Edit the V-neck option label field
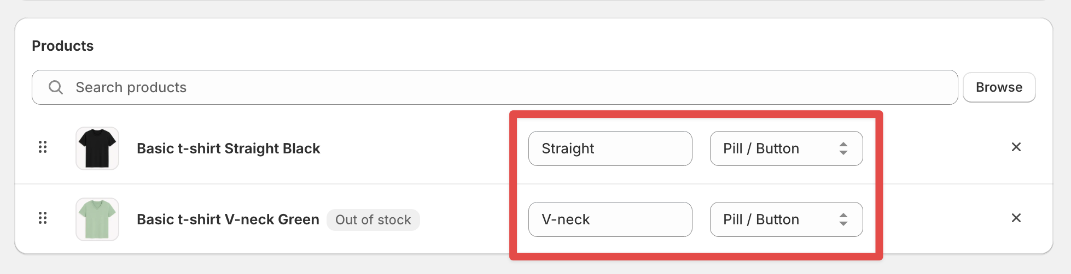1071x274 pixels. pyautogui.click(x=610, y=219)
